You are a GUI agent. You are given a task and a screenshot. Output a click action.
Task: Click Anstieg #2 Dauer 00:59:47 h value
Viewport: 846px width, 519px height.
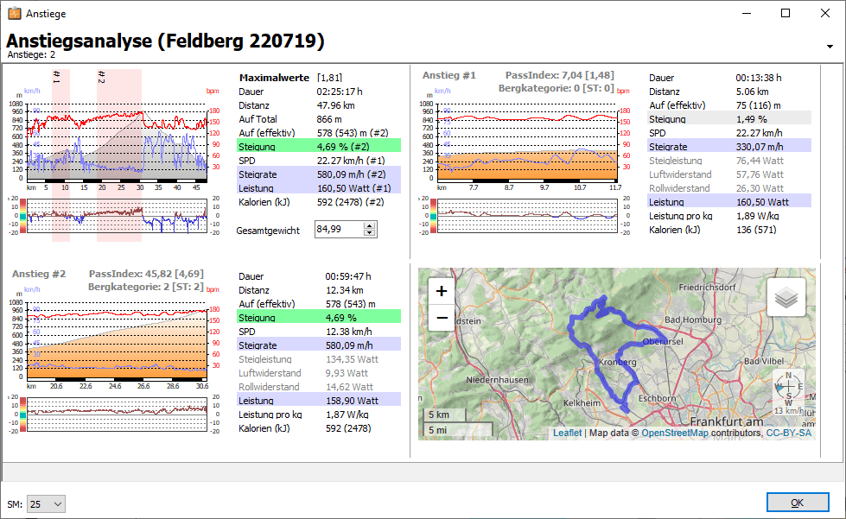[x=348, y=276]
